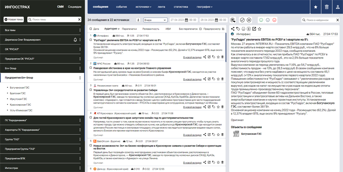Select checkbox of РусГидро EBITDA message
Viewport: 343px width, 172px height.
coord(91,40)
